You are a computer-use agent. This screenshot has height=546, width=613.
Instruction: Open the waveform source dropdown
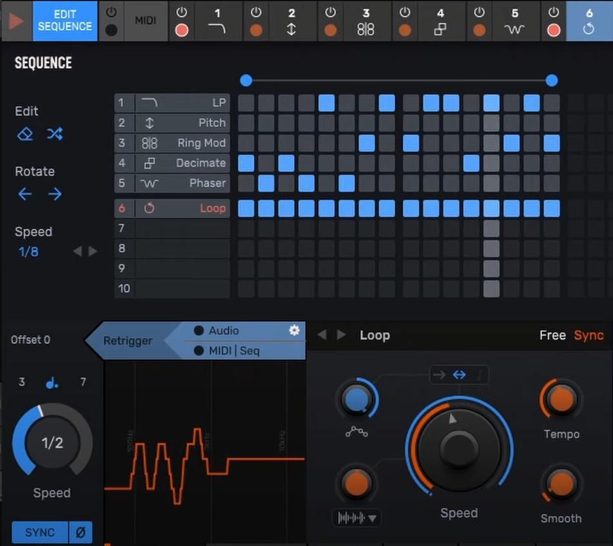(356, 518)
